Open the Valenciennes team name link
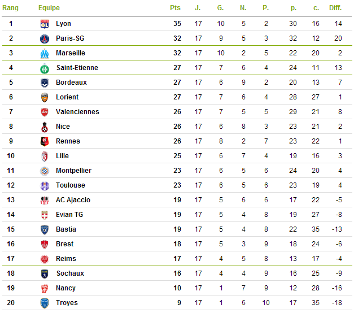The width and height of the screenshot is (354, 313). click(77, 112)
